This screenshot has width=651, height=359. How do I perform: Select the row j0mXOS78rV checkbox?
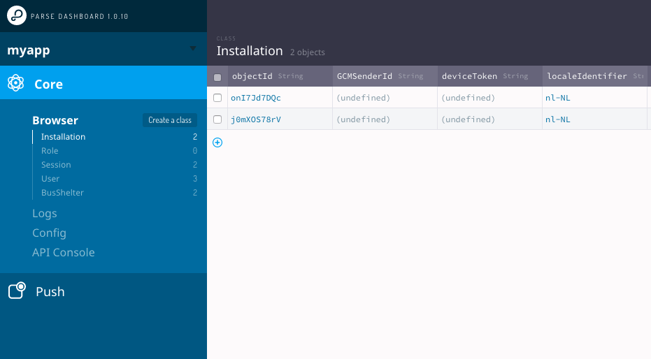pos(217,119)
